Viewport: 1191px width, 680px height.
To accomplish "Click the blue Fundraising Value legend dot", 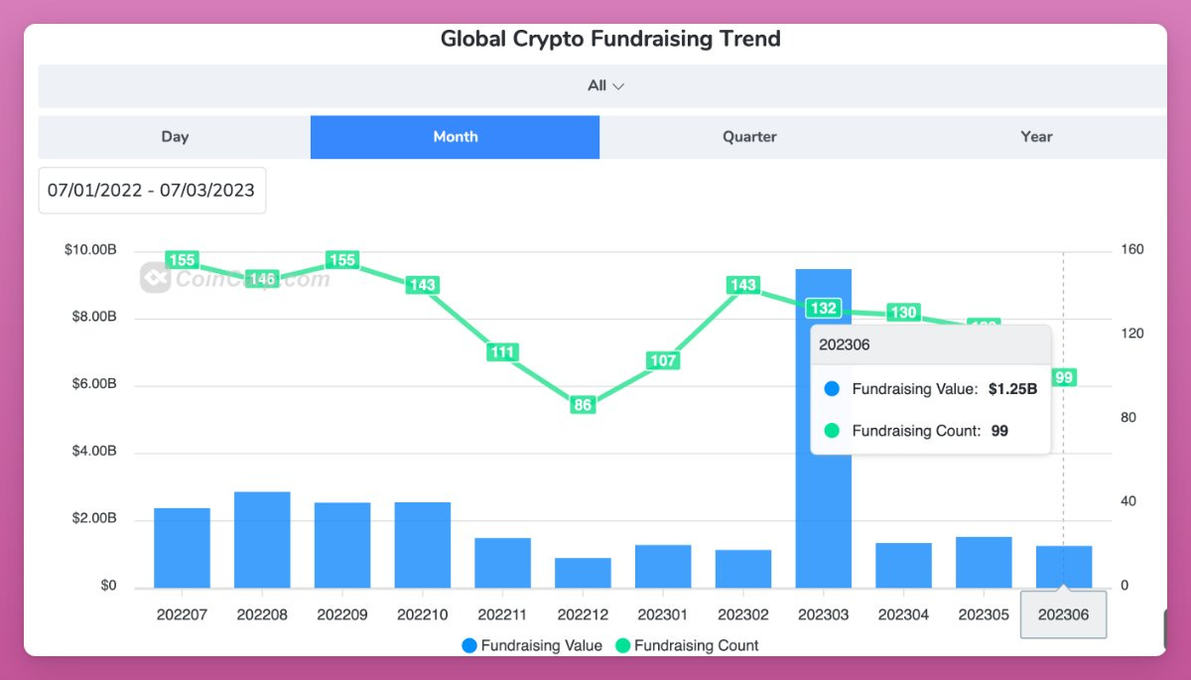I will click(466, 645).
